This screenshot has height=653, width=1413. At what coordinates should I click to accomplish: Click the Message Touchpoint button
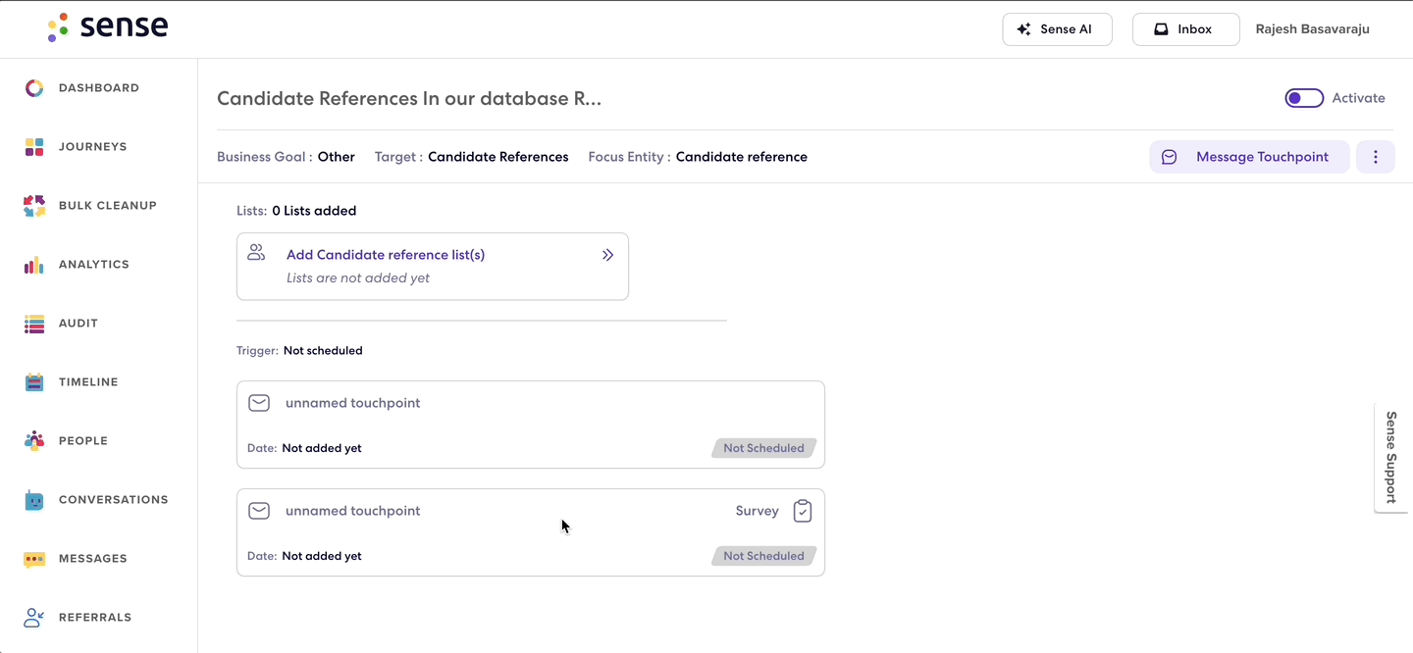[1249, 157]
